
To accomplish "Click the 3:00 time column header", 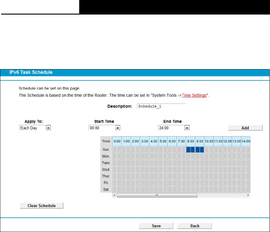I will point(145,141).
